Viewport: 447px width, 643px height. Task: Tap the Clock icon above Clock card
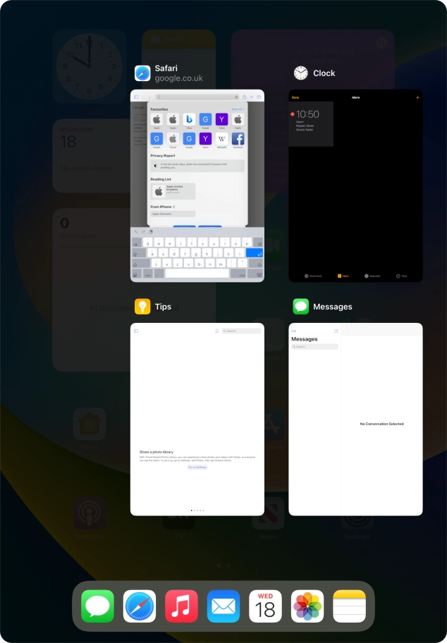click(301, 73)
